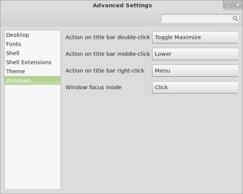
Task: Click the Advanced Settings window title
Action: point(122,5)
